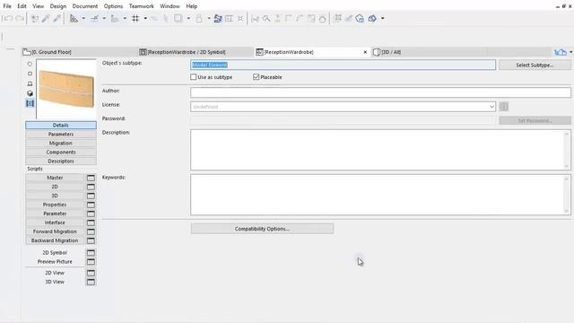
Task: Click the blue 3D cube toolbar icon
Action: point(372,18)
